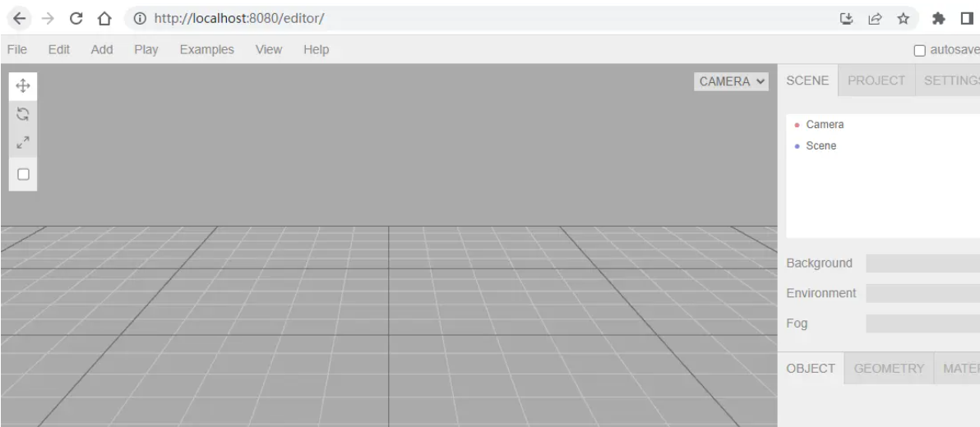
Task: Switch to the SCENE tab
Action: tap(807, 80)
